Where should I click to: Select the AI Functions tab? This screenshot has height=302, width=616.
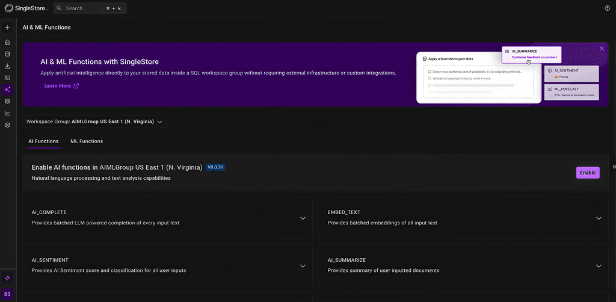[43, 141]
